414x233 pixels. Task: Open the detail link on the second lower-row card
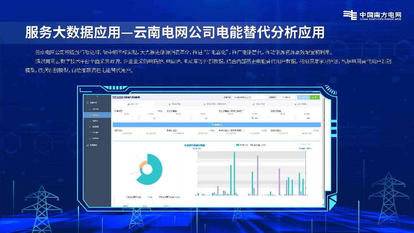(212, 131)
